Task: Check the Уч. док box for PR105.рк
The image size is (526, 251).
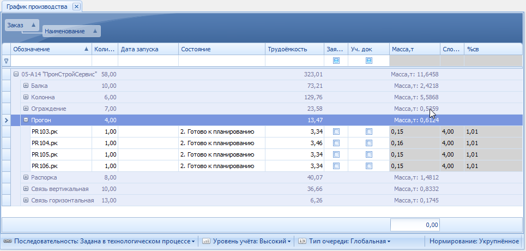Action: tap(368, 154)
